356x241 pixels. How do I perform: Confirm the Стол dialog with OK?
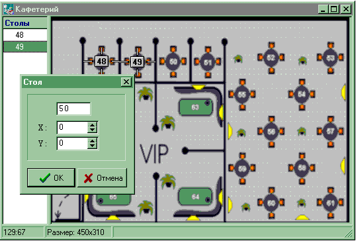51,178
